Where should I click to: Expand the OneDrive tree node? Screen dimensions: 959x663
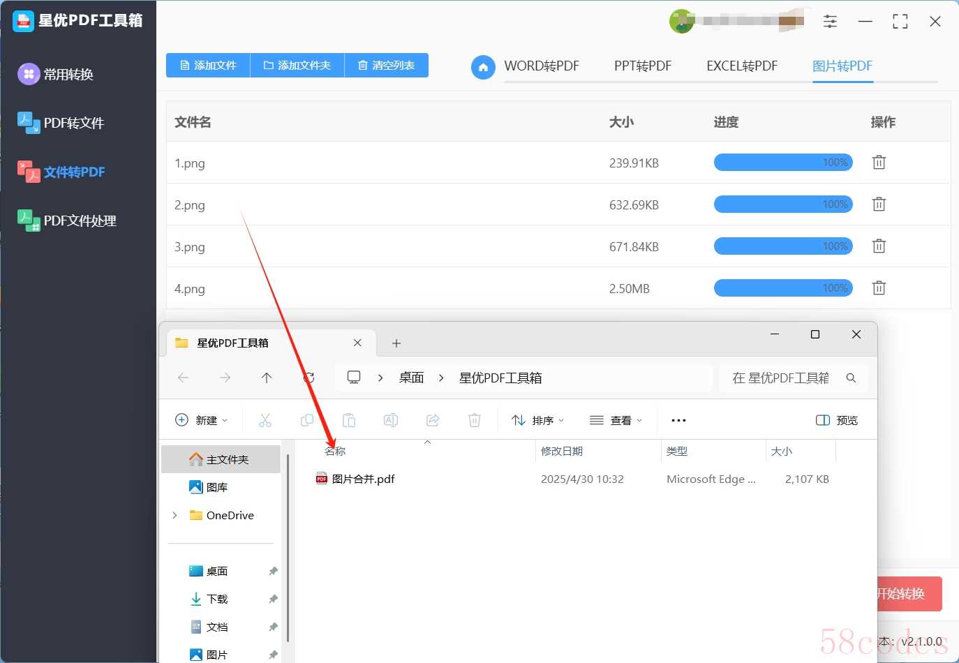[174, 515]
